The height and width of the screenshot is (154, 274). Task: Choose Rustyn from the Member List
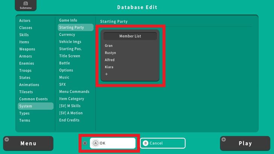click(110, 53)
